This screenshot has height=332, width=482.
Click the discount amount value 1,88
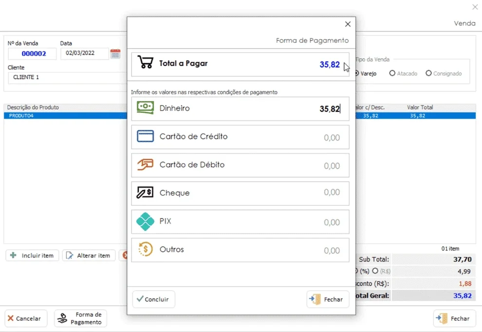click(465, 283)
